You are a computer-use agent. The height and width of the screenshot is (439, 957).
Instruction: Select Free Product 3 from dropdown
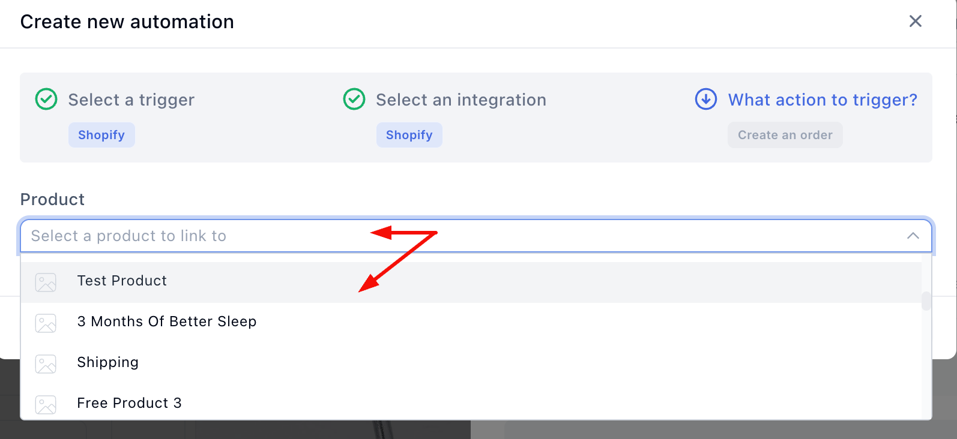pyautogui.click(x=129, y=403)
